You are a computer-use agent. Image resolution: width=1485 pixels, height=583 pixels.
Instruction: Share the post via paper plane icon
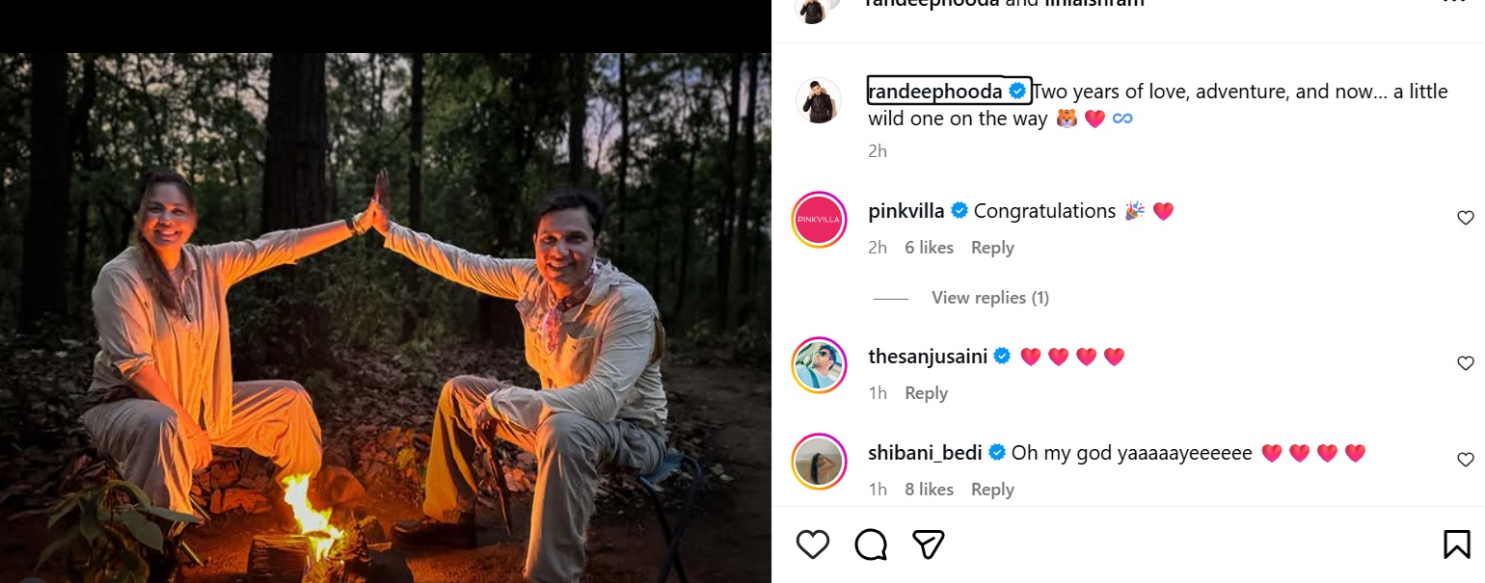click(x=928, y=545)
